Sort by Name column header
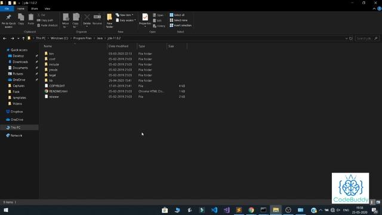Viewport: 382px width, 215px height. 74,46
